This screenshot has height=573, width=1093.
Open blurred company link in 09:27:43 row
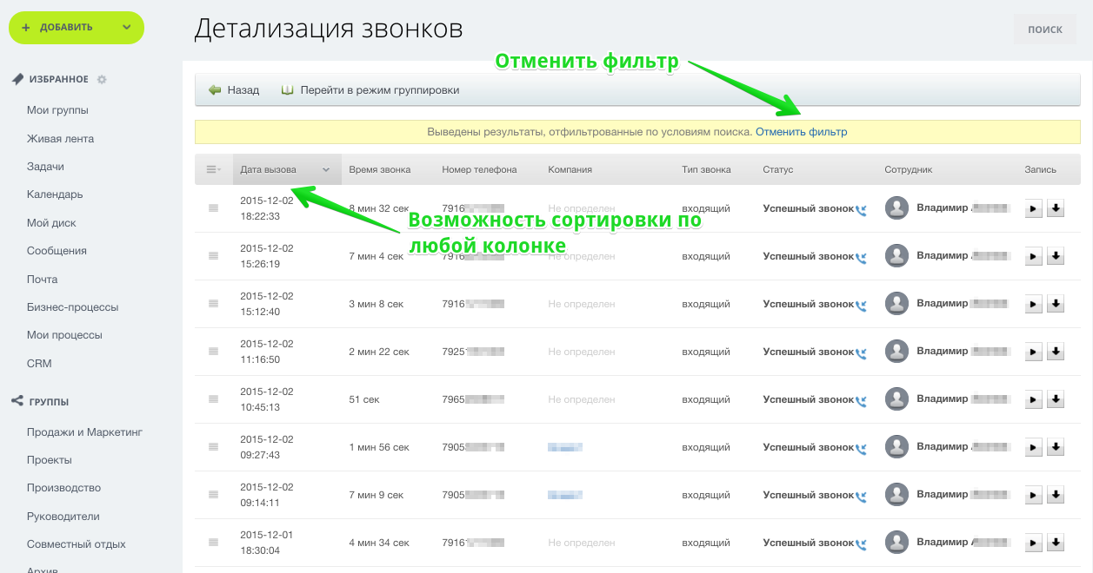(x=565, y=447)
